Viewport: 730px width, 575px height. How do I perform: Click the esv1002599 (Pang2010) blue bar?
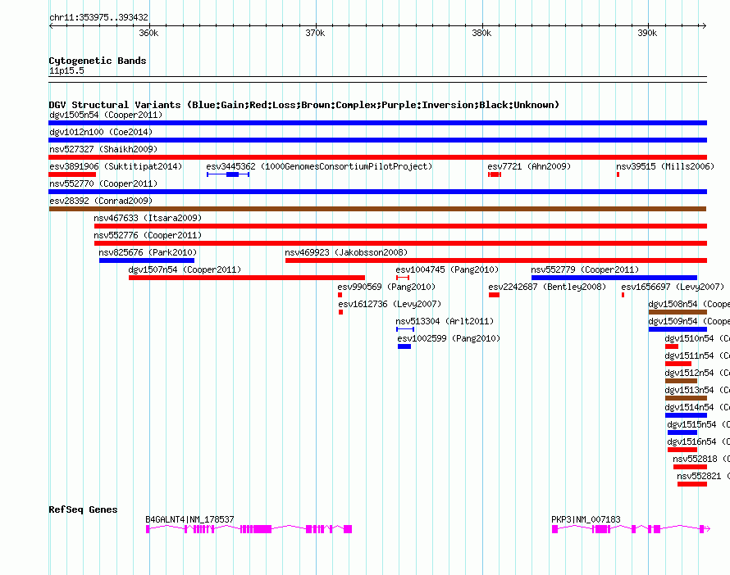pyautogui.click(x=404, y=346)
